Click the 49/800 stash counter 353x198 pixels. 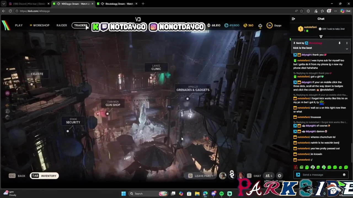[232, 25]
